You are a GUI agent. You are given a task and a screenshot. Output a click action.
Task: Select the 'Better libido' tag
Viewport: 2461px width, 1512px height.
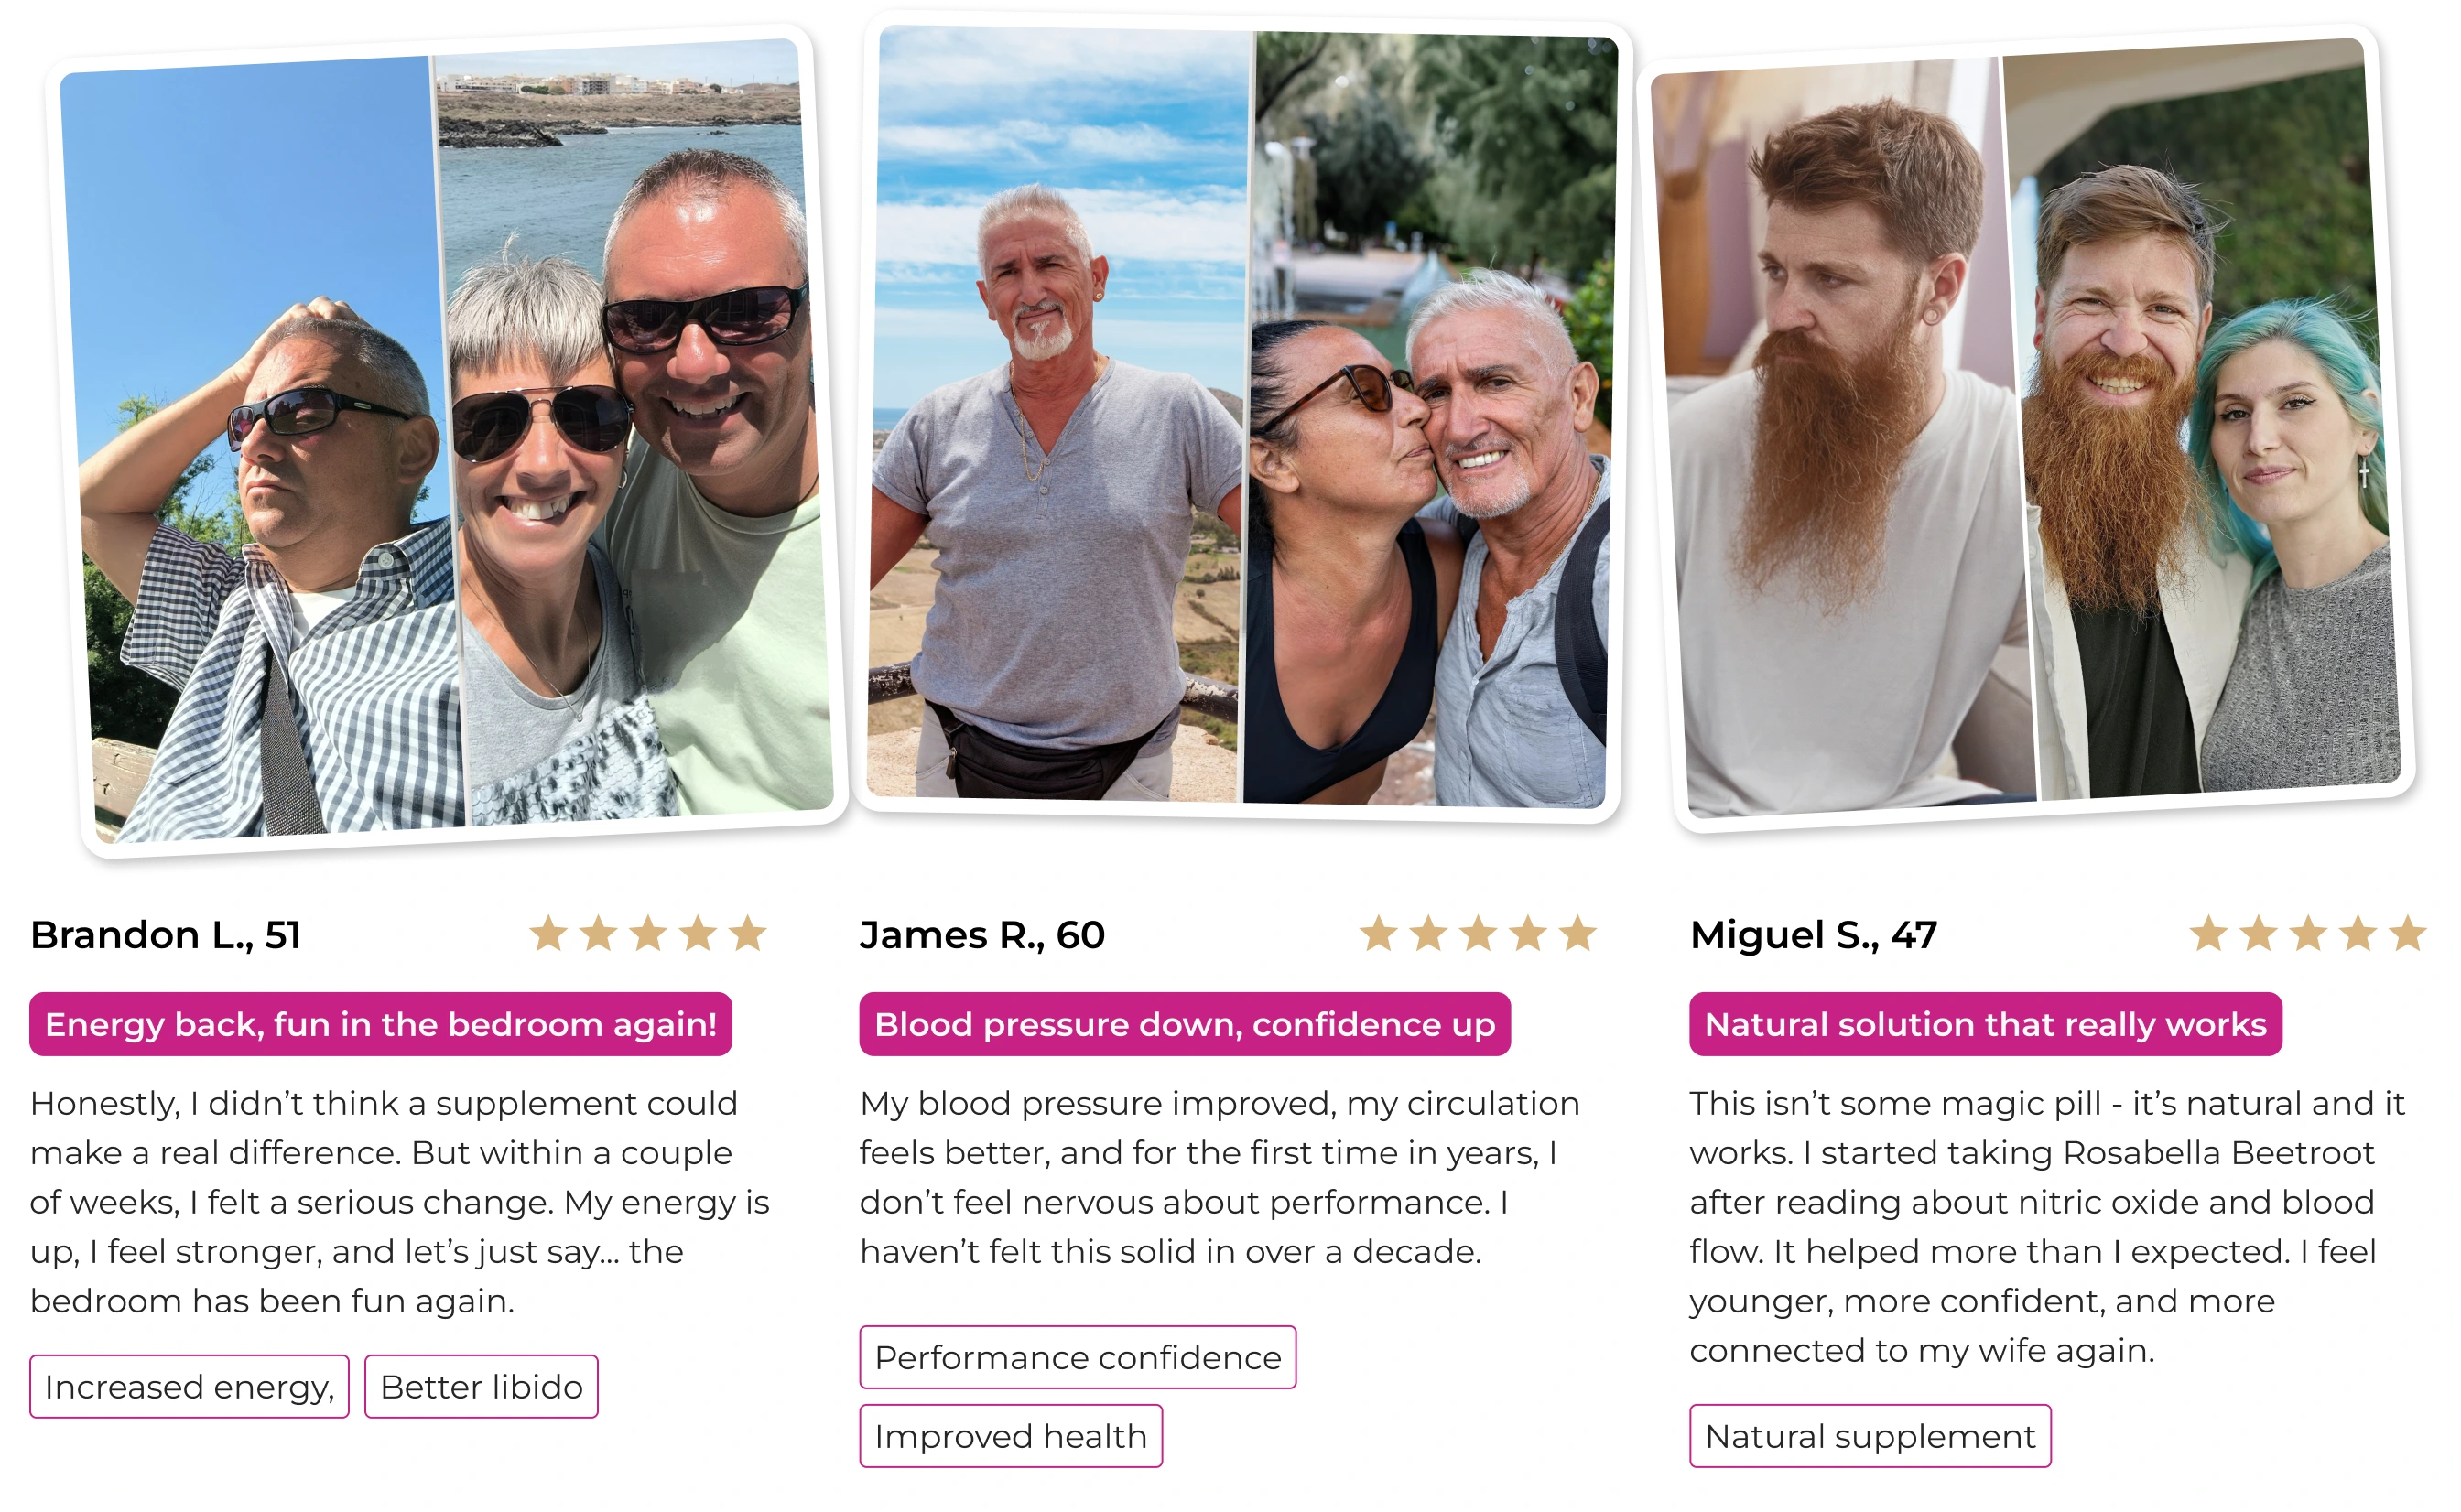click(481, 1386)
